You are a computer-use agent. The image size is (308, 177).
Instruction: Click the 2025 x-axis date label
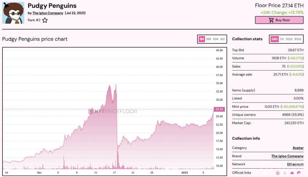click(x=184, y=173)
